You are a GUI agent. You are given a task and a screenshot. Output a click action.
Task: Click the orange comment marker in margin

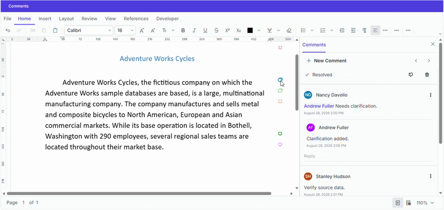[x=280, y=101]
